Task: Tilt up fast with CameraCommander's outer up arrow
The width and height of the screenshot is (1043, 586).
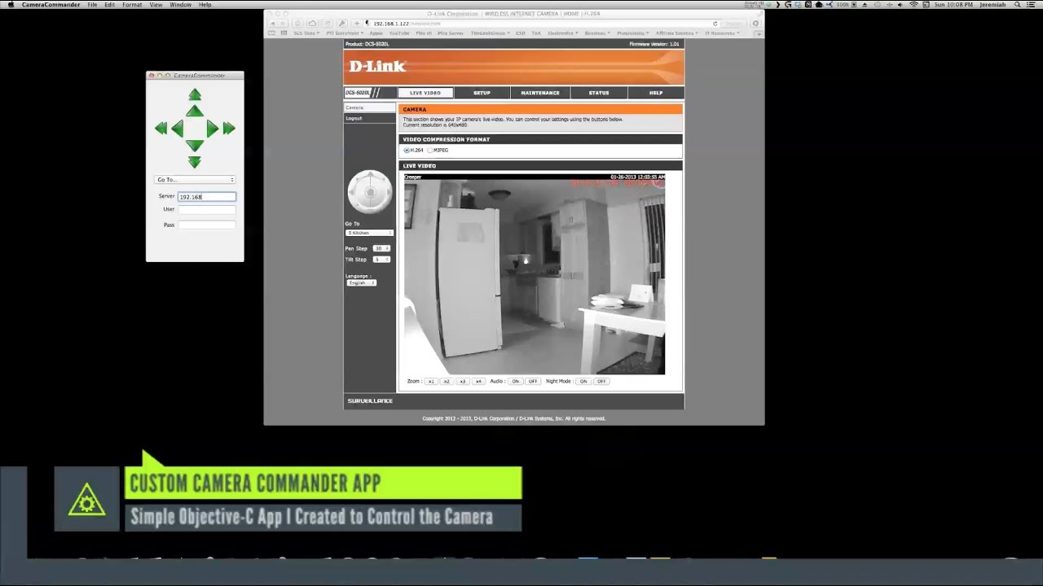Action: coord(195,94)
